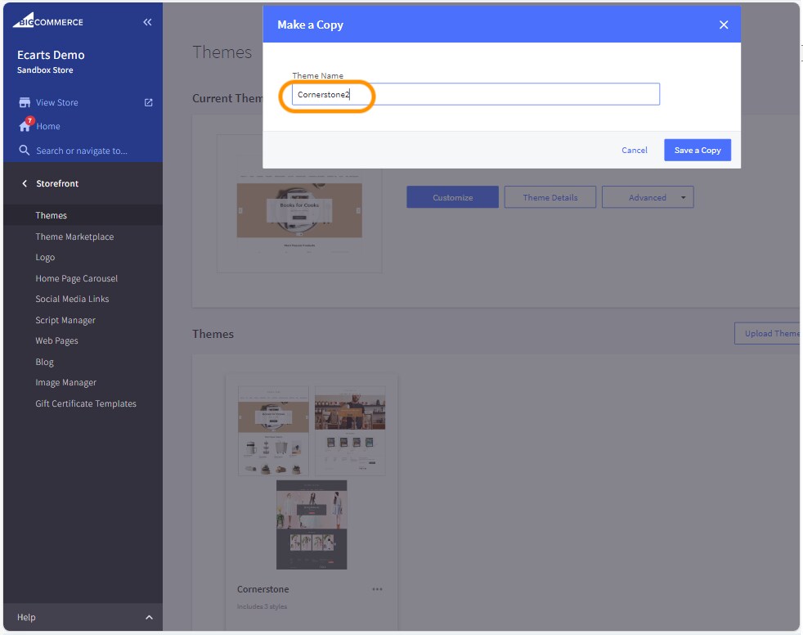Click the View Store storefront icon
The width and height of the screenshot is (803, 635).
(x=25, y=102)
